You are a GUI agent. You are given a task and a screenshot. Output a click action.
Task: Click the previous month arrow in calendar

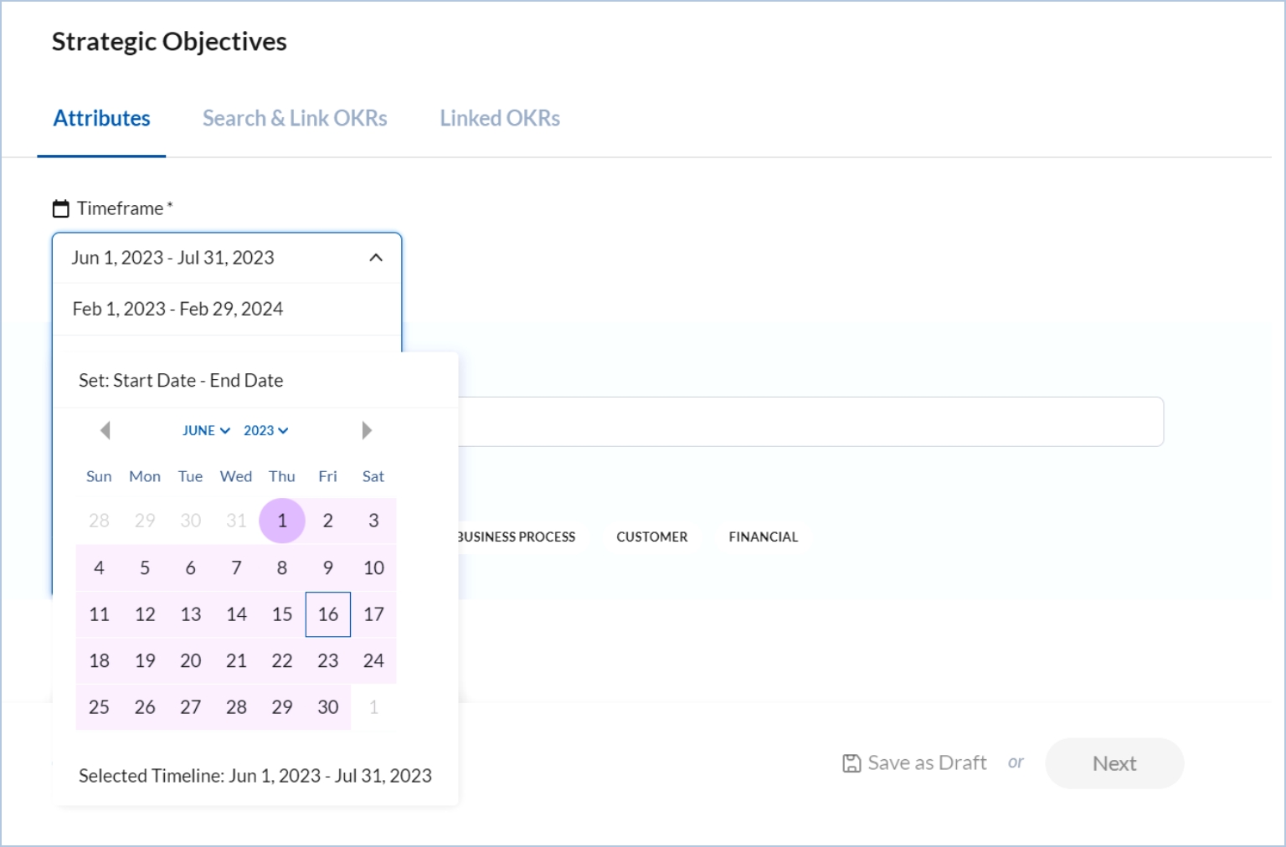(105, 430)
